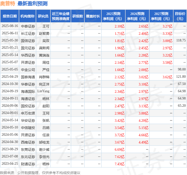187x175 pixels.
Task: Click the 98.00 target price
Action: (x=182, y=69)
